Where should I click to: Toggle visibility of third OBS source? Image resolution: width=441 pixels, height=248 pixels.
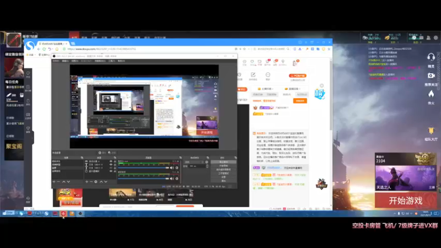coord(111,168)
